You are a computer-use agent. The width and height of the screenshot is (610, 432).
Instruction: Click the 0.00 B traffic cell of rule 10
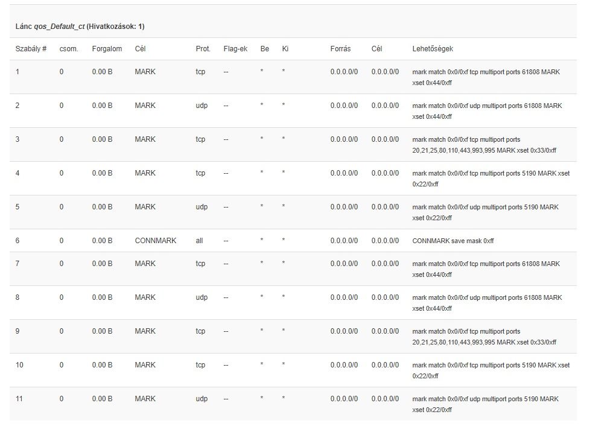pos(102,365)
